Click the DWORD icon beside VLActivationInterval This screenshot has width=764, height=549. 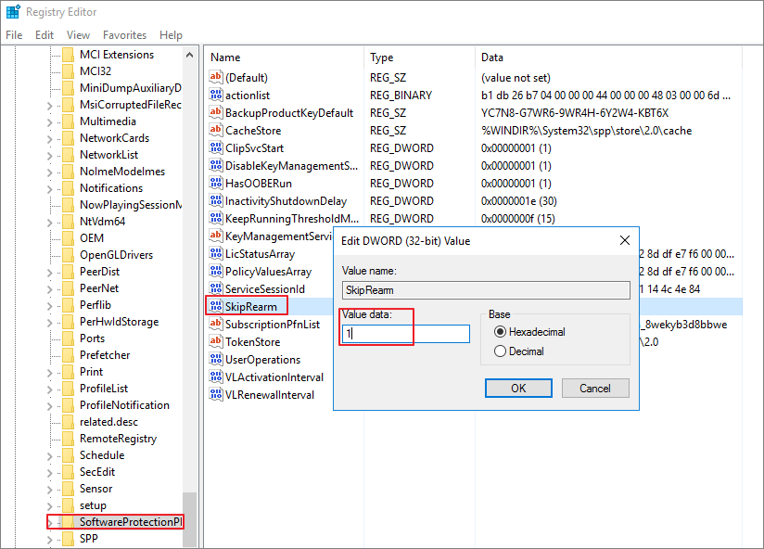point(216,377)
